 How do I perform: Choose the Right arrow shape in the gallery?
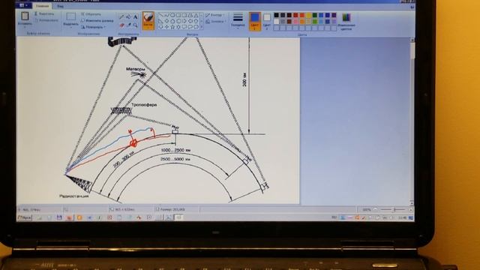pos(184,21)
